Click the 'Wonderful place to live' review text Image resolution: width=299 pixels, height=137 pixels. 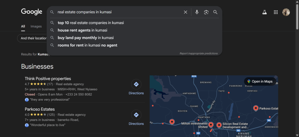tap(48, 125)
